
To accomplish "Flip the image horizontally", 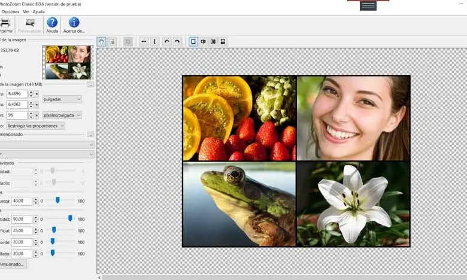I will (x=144, y=41).
